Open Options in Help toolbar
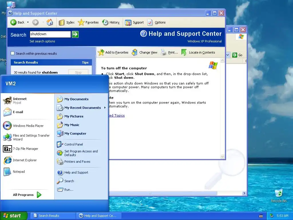This screenshot has width=293, height=220. click(157, 22)
